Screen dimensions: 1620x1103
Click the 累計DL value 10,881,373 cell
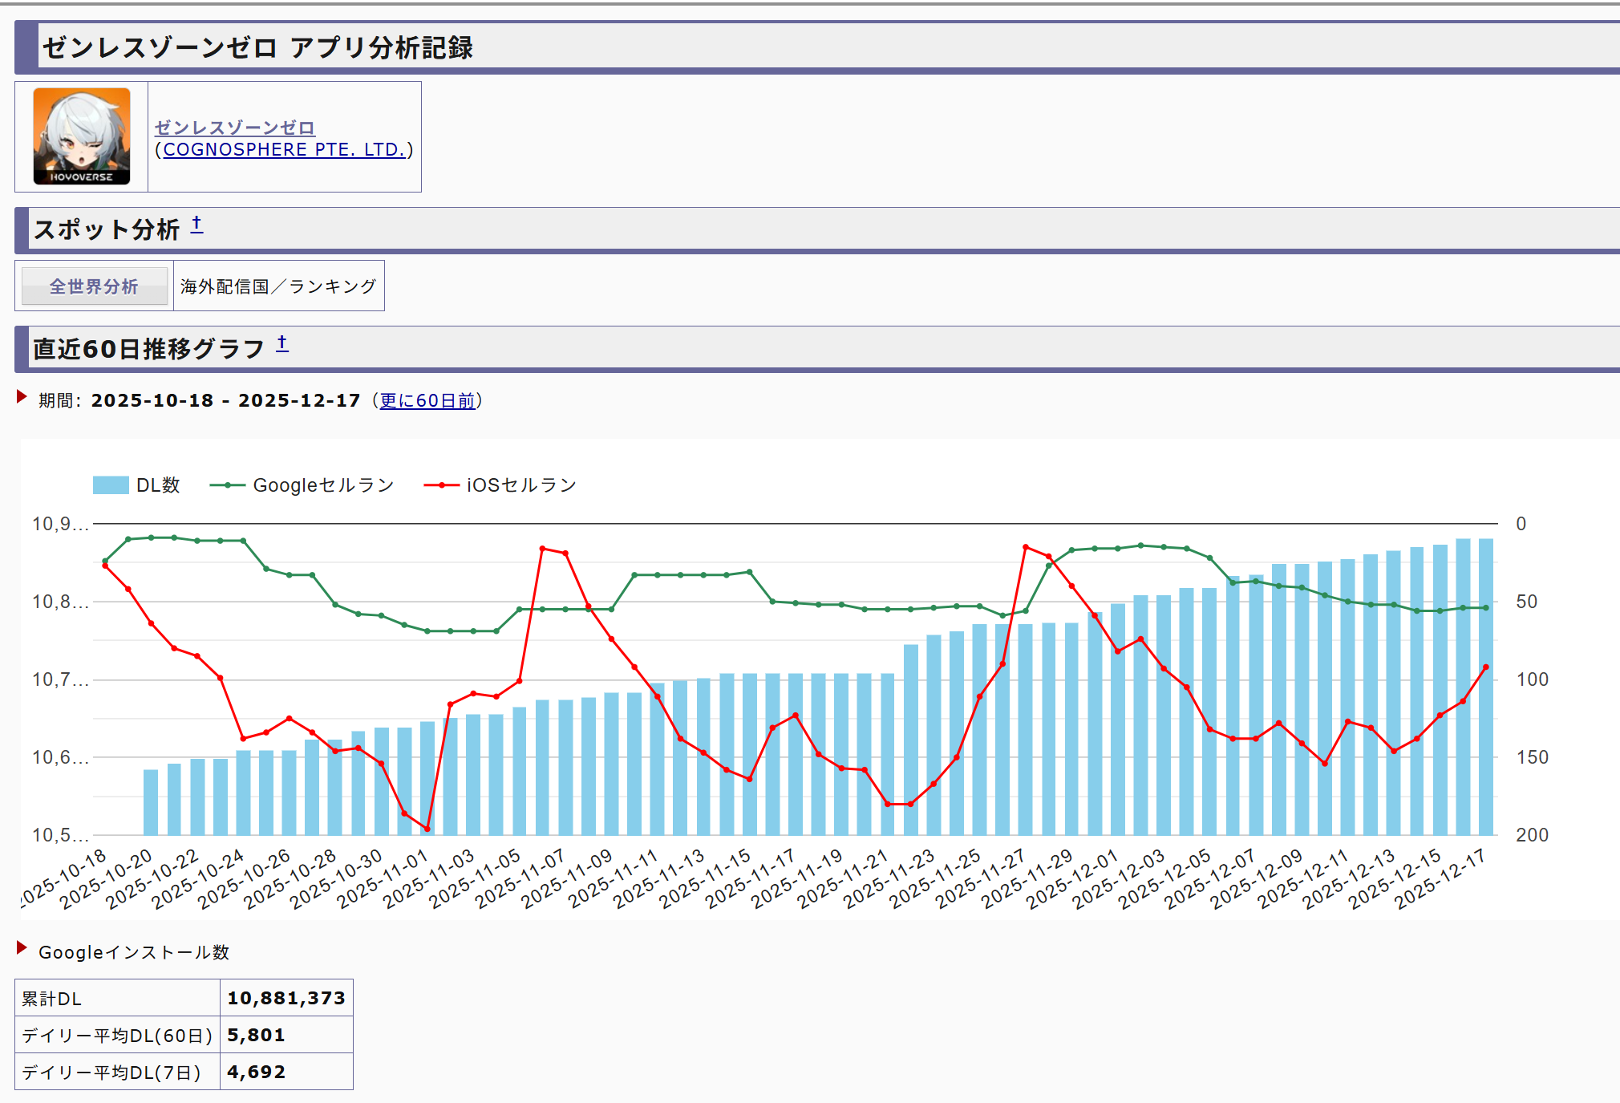pyautogui.click(x=286, y=998)
